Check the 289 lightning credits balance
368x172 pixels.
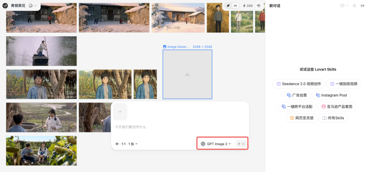(248, 6)
